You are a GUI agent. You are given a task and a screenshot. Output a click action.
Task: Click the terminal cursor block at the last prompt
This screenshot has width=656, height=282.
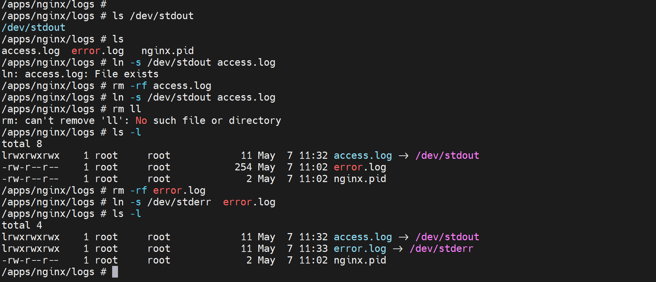pos(115,272)
